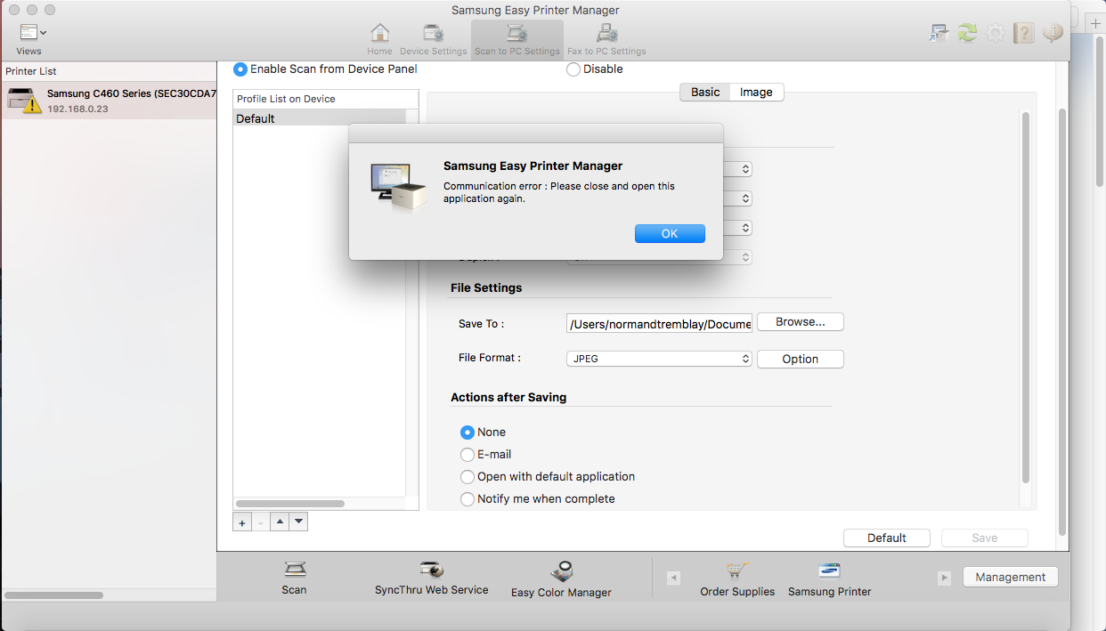Screen dimensions: 1106x631
Task: Open the Management button
Action: tap(1011, 577)
